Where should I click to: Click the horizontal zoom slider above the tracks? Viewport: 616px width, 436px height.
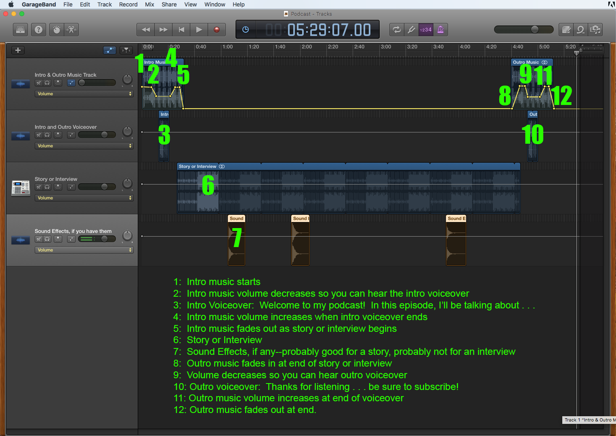tap(590, 50)
